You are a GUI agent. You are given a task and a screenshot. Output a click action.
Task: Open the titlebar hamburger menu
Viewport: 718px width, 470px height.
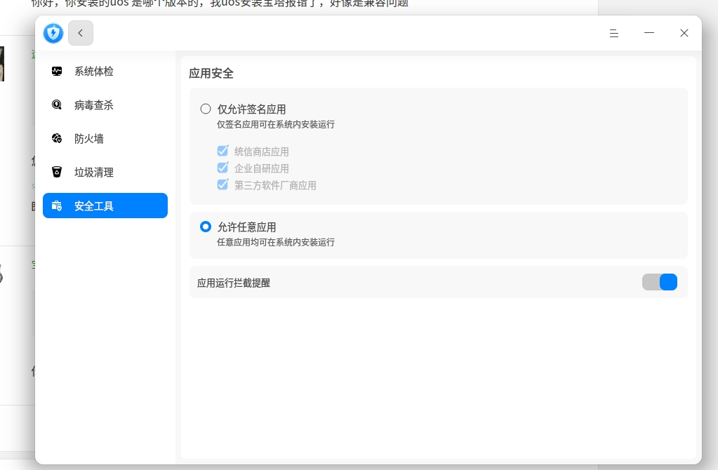(614, 33)
